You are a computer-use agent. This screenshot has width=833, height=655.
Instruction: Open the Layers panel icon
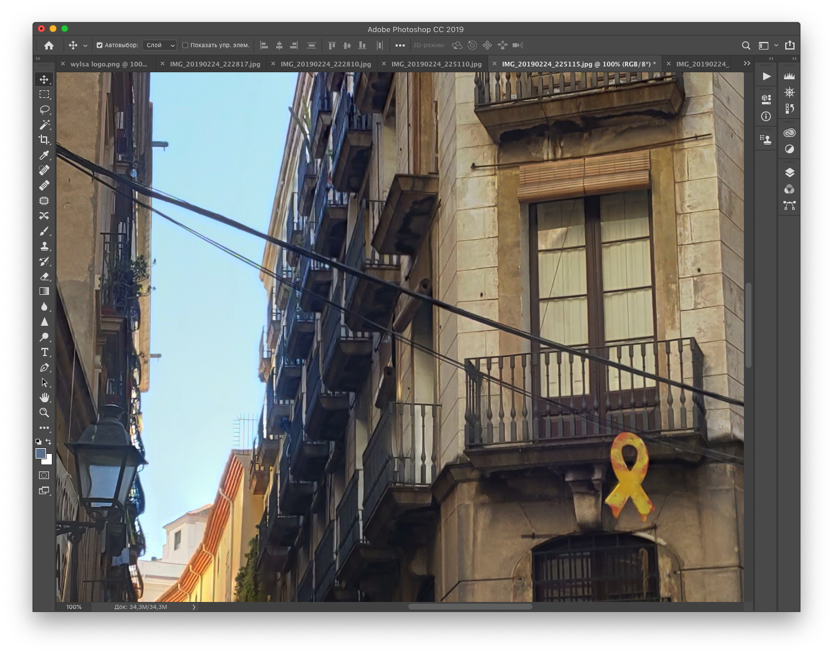tap(789, 172)
